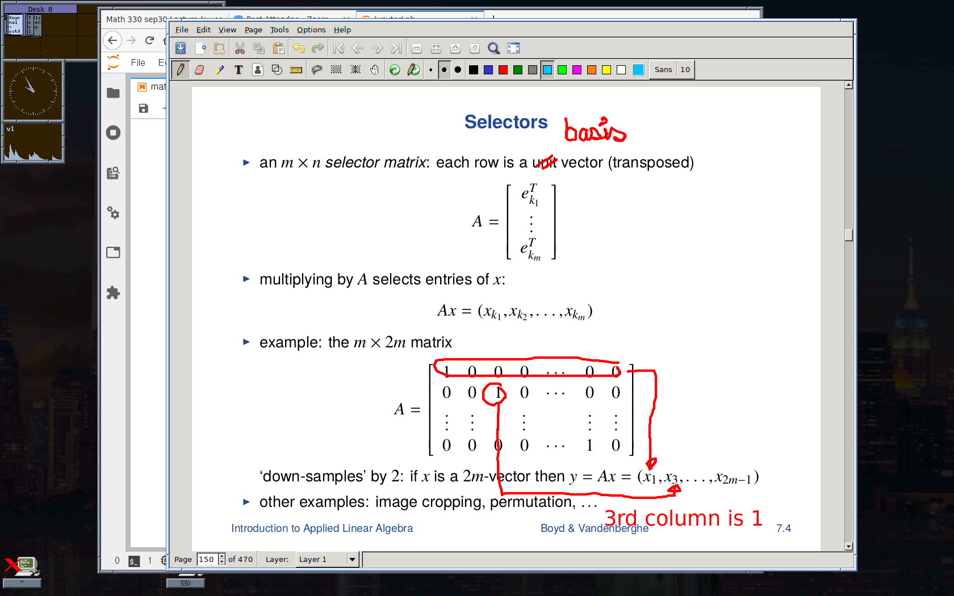This screenshot has height=596, width=954.
Task: Toggle thick pen point size
Action: 457,69
